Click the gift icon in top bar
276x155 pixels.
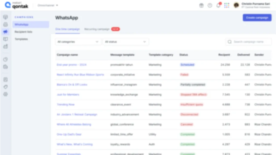tap(201, 5)
